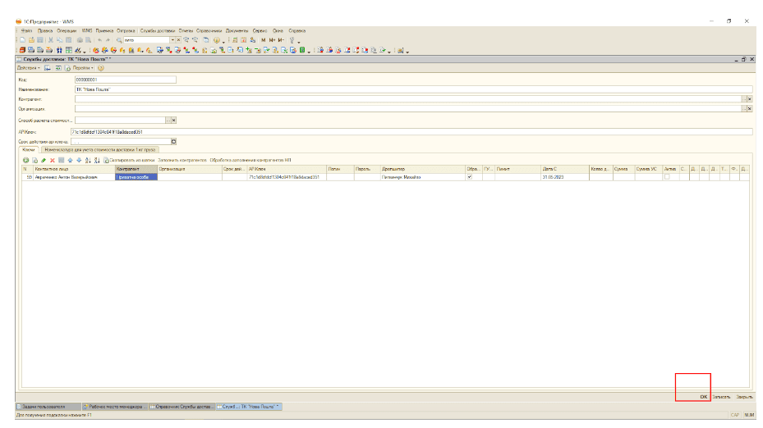The image size is (763, 428).
Task: Click the add row icon in Ключи table
Action: click(25, 160)
